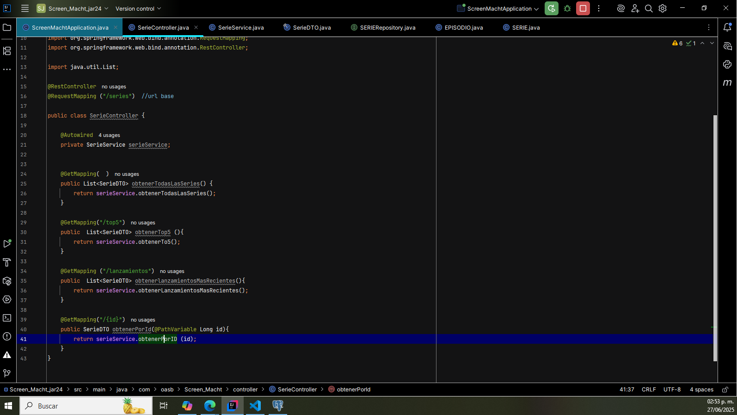Open more run actions vertical dots
The height and width of the screenshot is (415, 737).
[599, 8]
